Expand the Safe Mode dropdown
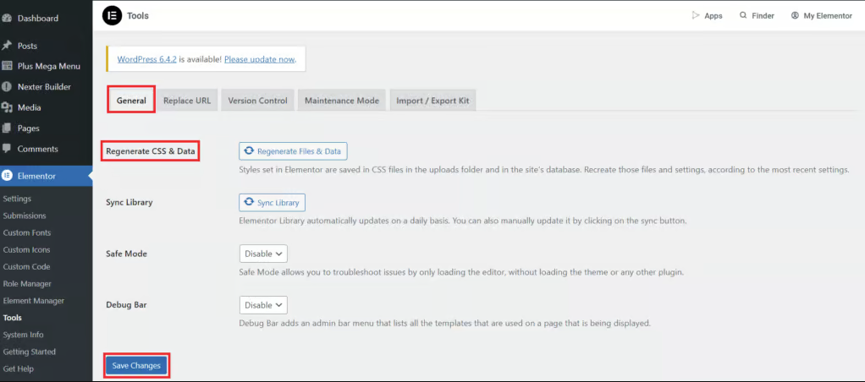The image size is (865, 382). point(264,254)
